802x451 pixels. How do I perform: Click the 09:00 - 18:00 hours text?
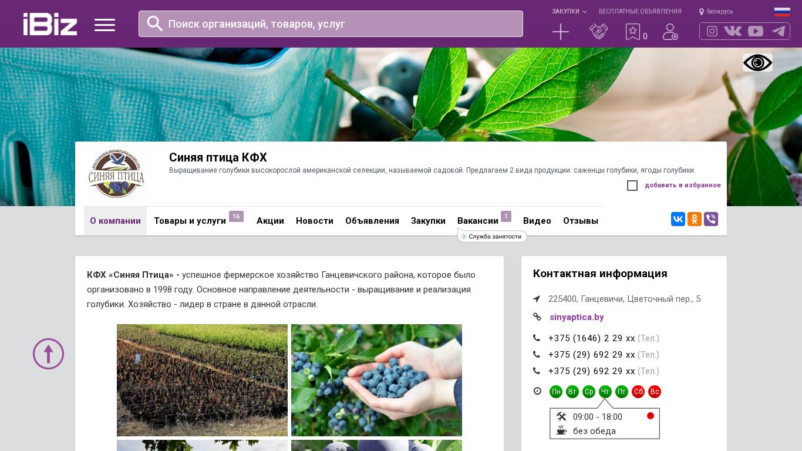[598, 417]
